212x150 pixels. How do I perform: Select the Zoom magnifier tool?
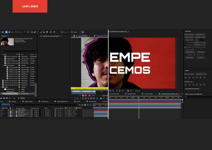[12, 32]
